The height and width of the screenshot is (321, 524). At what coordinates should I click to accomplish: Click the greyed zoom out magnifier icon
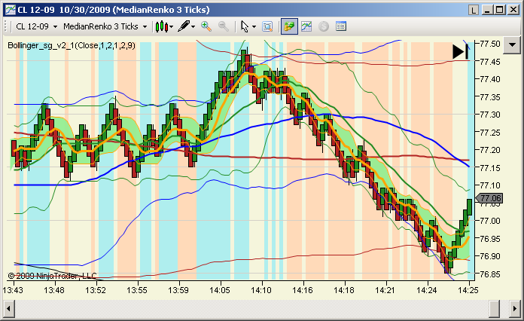pos(224,26)
